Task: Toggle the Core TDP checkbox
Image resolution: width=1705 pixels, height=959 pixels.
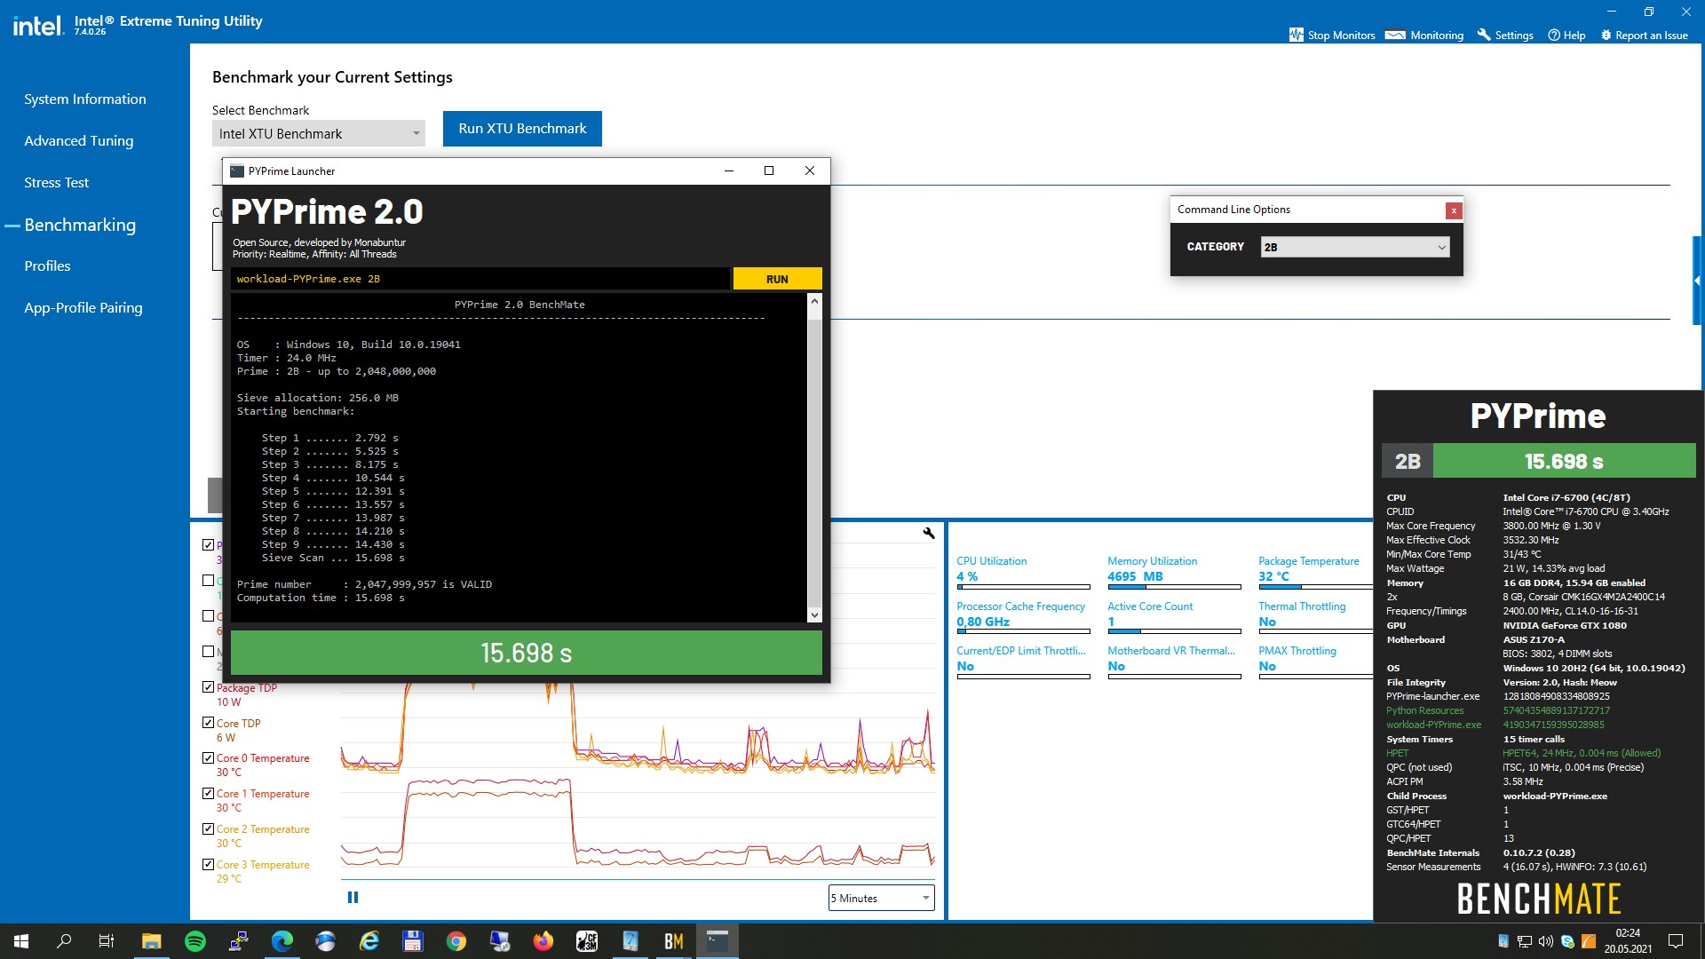Action: point(208,723)
